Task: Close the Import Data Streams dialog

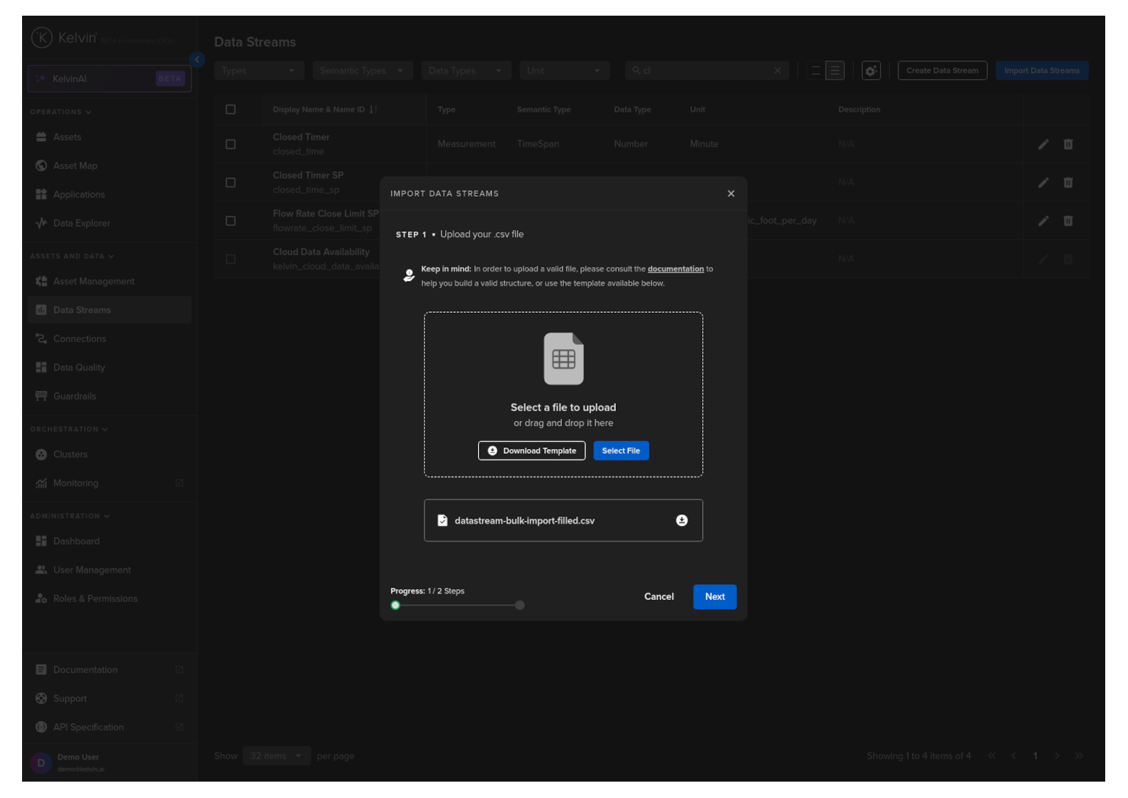Action: 731,194
